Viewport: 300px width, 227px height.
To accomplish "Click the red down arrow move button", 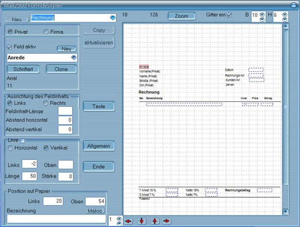I will [141, 221].
